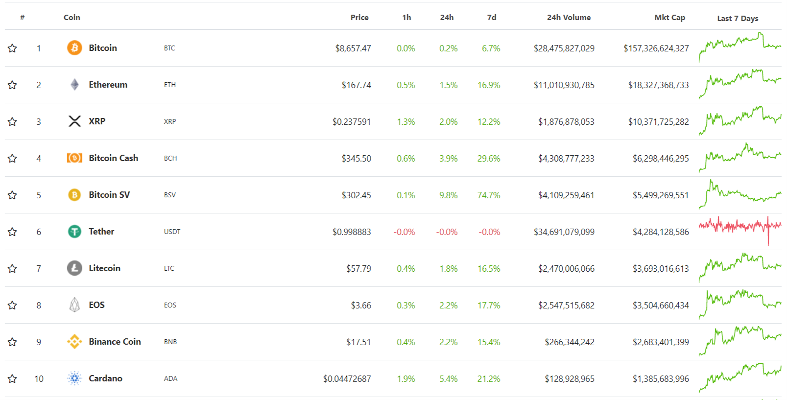Screen dimensions: 787x400
Task: Favorite Binance Coin using the star
Action: click(12, 342)
